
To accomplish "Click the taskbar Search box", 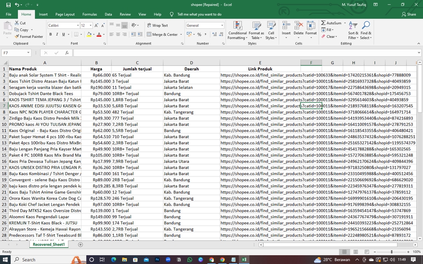I will [x=48, y=260].
